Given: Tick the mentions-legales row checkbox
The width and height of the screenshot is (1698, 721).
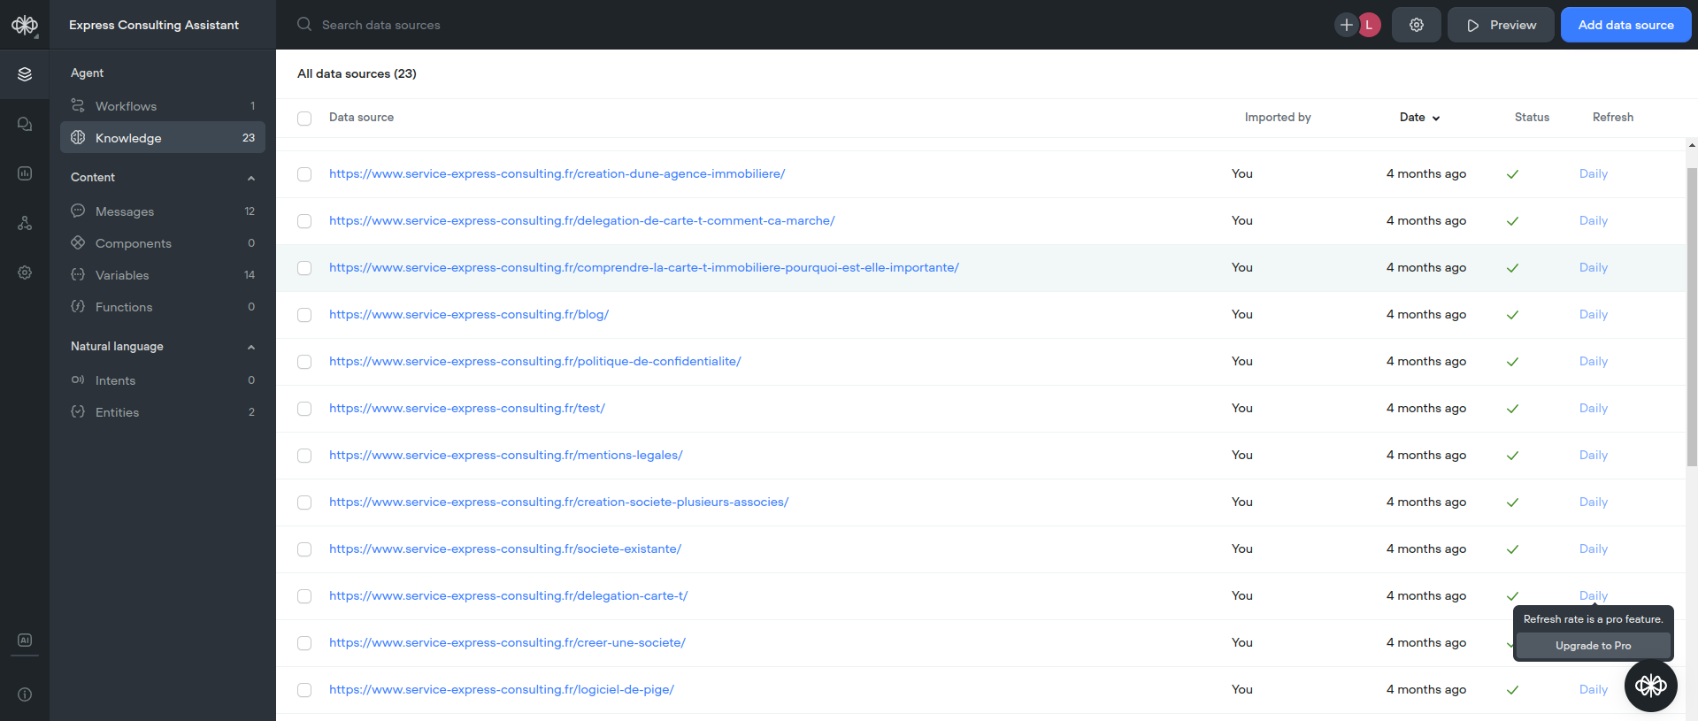Looking at the screenshot, I should click(304, 456).
